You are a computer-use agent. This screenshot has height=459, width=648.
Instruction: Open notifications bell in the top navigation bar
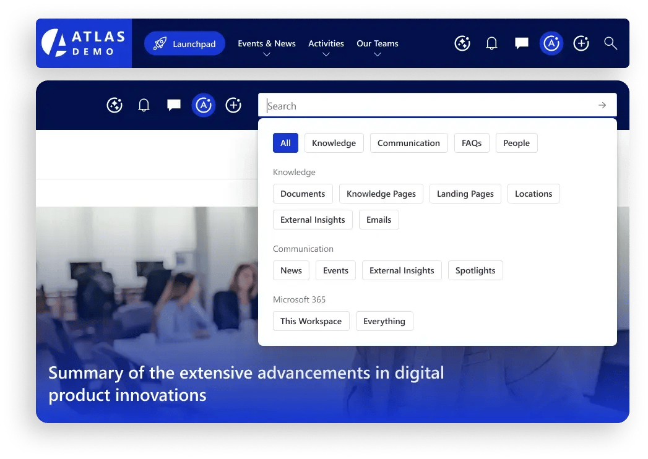click(x=491, y=43)
